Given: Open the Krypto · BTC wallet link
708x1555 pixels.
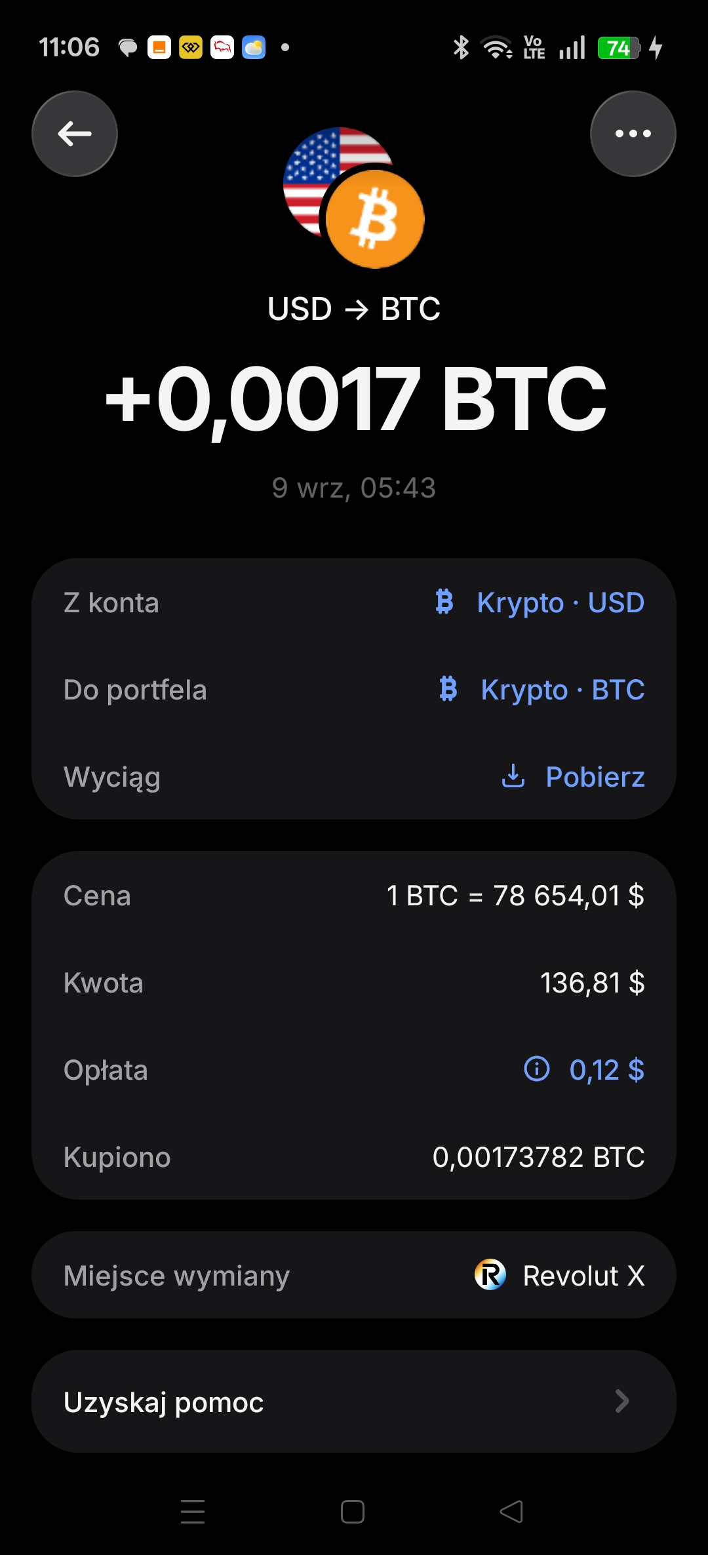Looking at the screenshot, I should [562, 690].
